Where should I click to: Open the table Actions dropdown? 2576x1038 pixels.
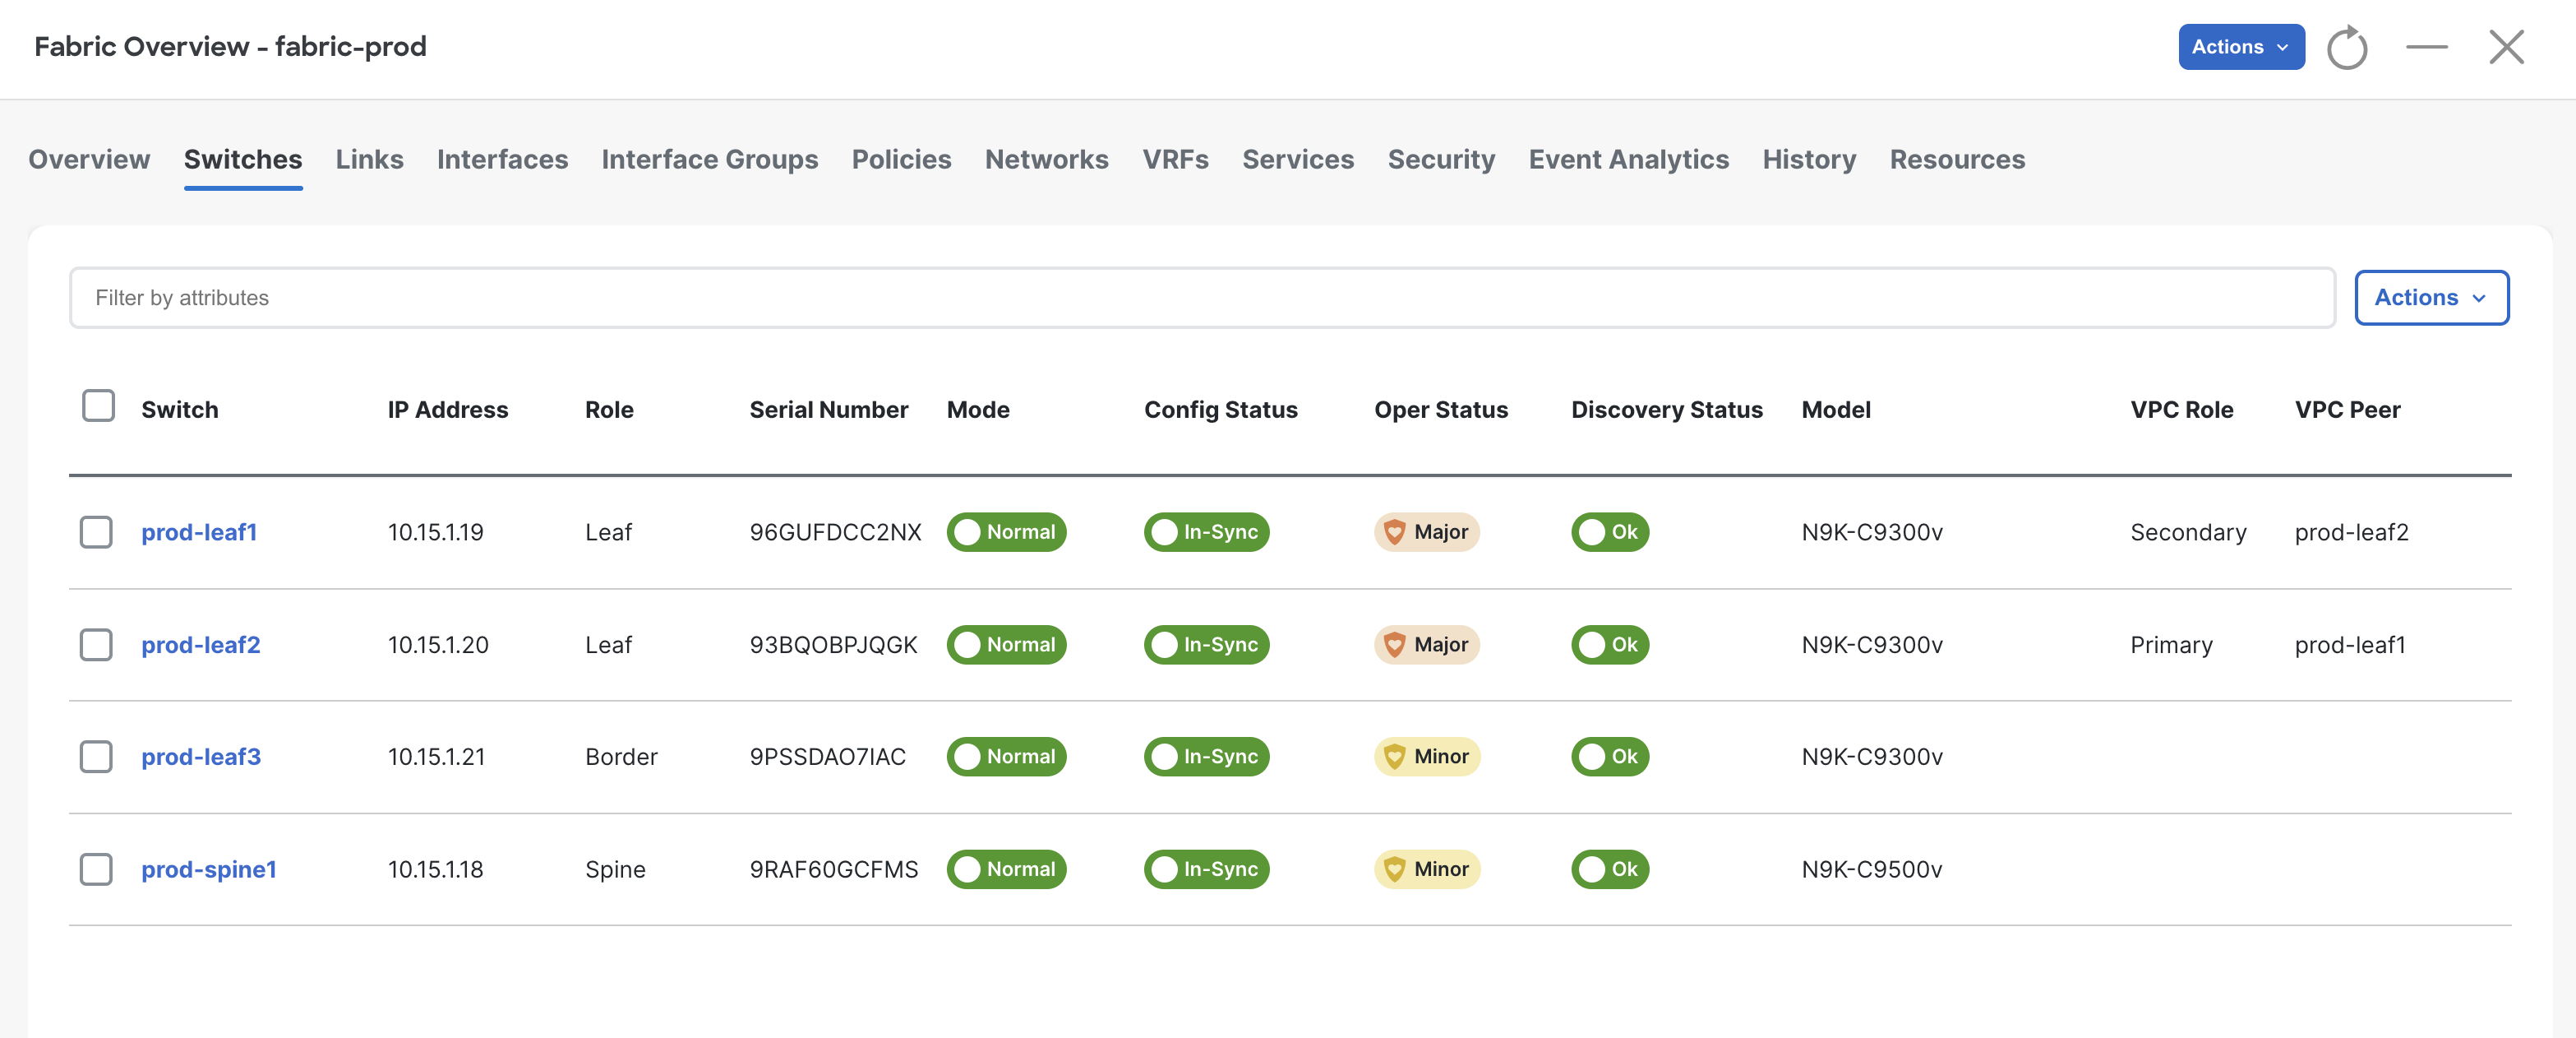pyautogui.click(x=2431, y=297)
